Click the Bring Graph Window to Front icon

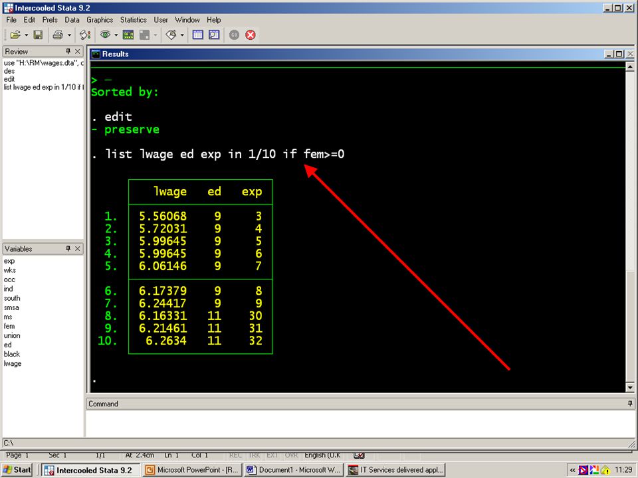pyautogui.click(x=144, y=35)
